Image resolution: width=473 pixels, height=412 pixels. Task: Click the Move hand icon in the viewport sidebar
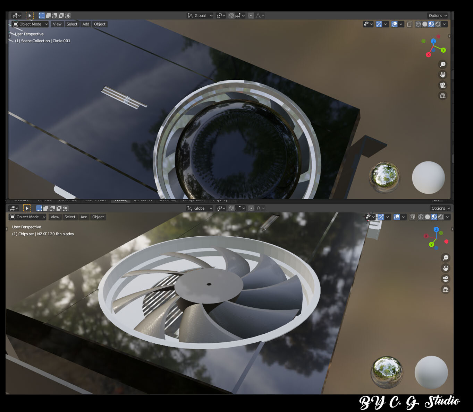(442, 74)
